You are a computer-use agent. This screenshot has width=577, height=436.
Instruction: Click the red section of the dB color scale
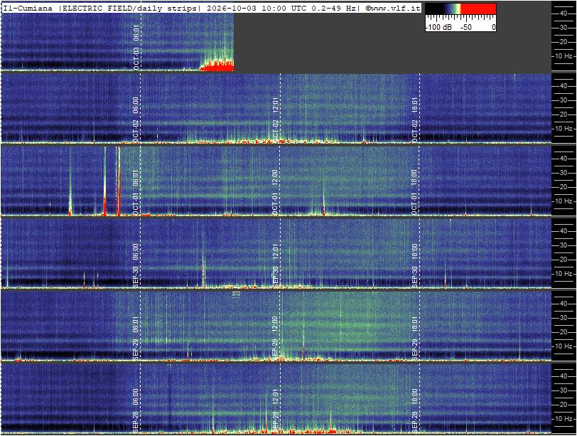pyautogui.click(x=478, y=9)
